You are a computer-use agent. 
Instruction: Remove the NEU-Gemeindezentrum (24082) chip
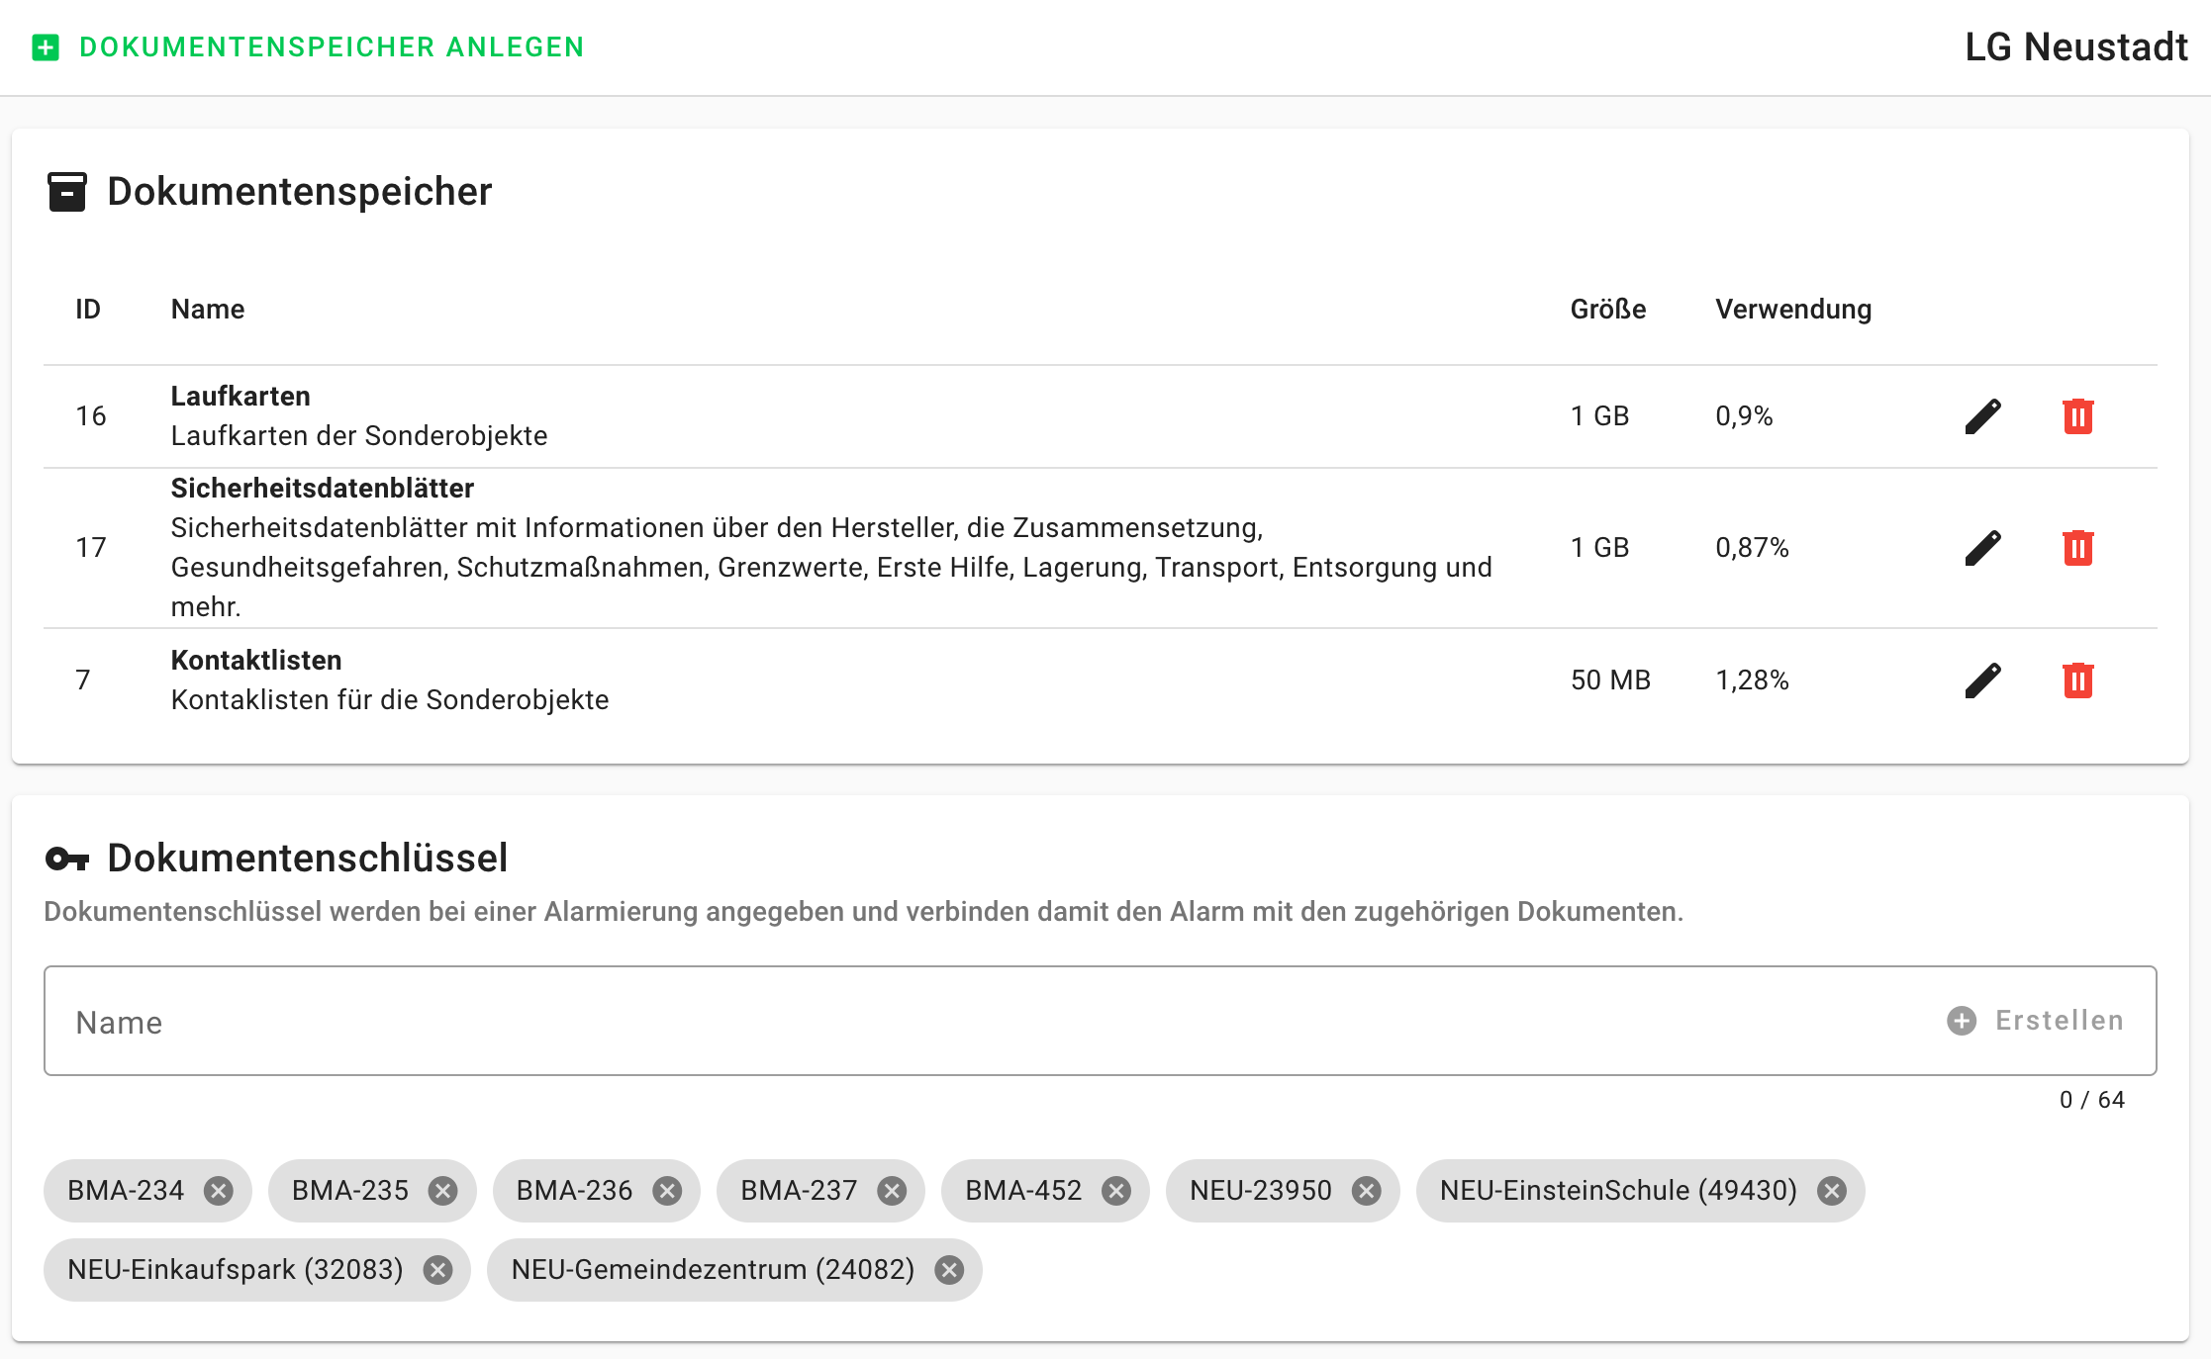pyautogui.click(x=949, y=1270)
